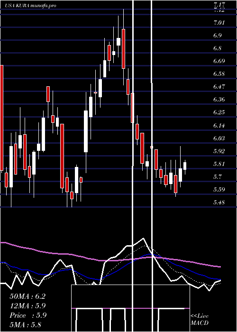
Task: Select the 6.9 price axis label
Action: coord(218,36)
